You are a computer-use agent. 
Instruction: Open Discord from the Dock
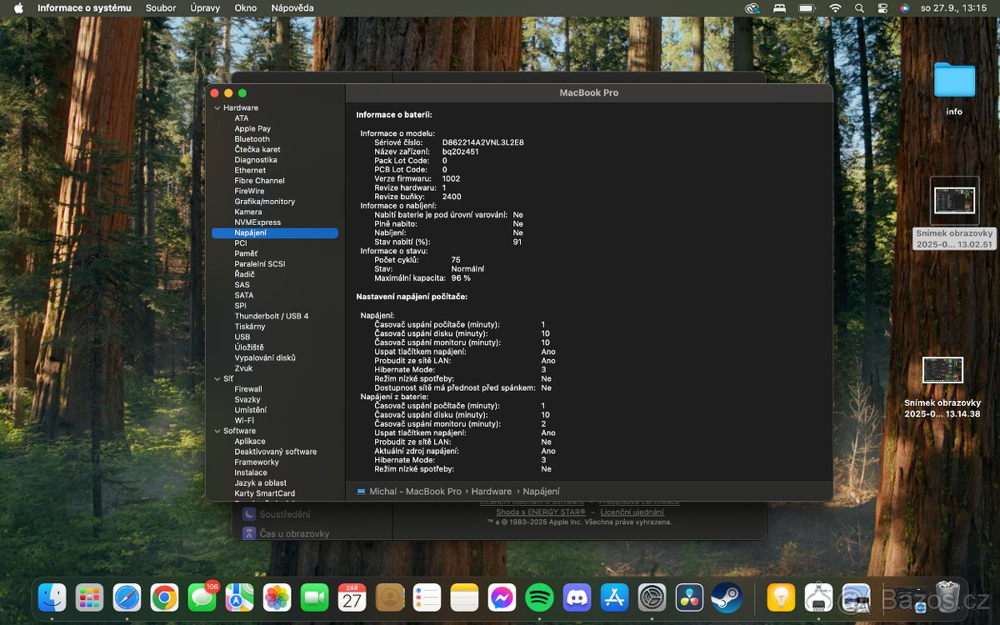pyautogui.click(x=577, y=597)
